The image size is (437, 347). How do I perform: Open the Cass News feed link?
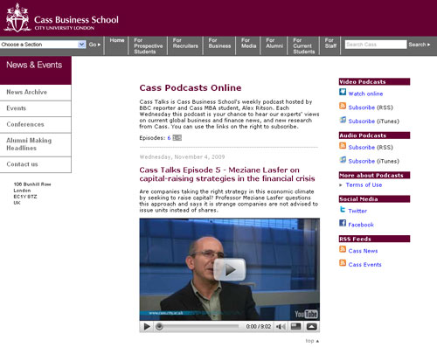pos(363,251)
